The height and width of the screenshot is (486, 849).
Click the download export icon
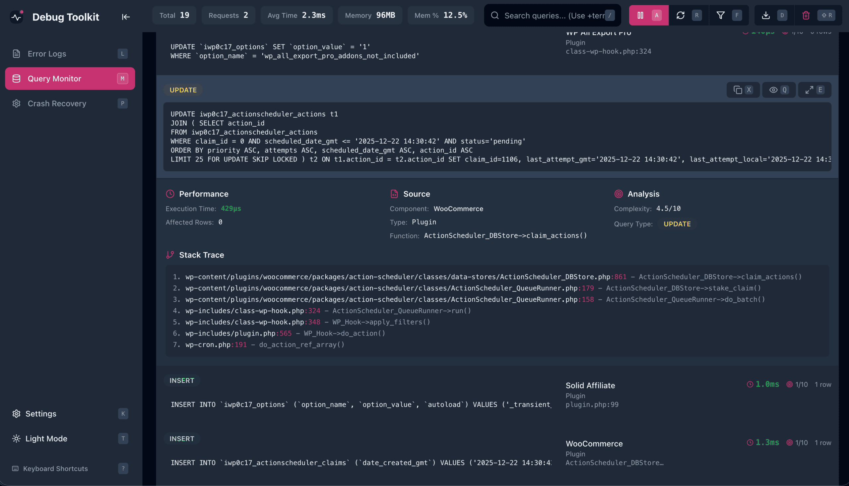pyautogui.click(x=765, y=15)
